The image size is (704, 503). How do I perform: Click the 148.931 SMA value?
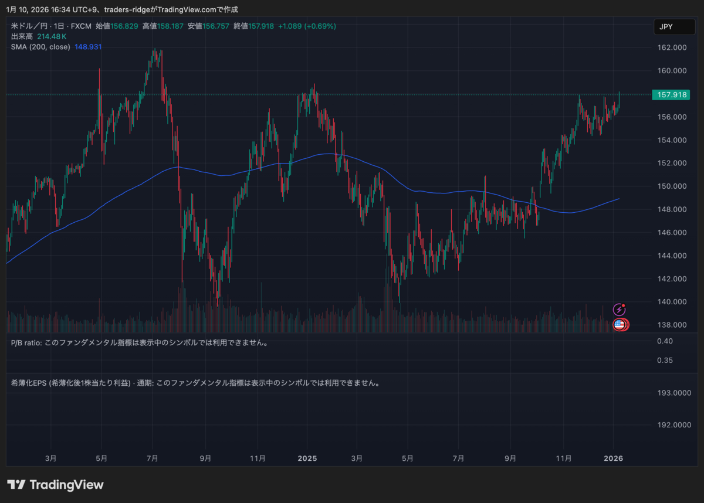point(88,46)
